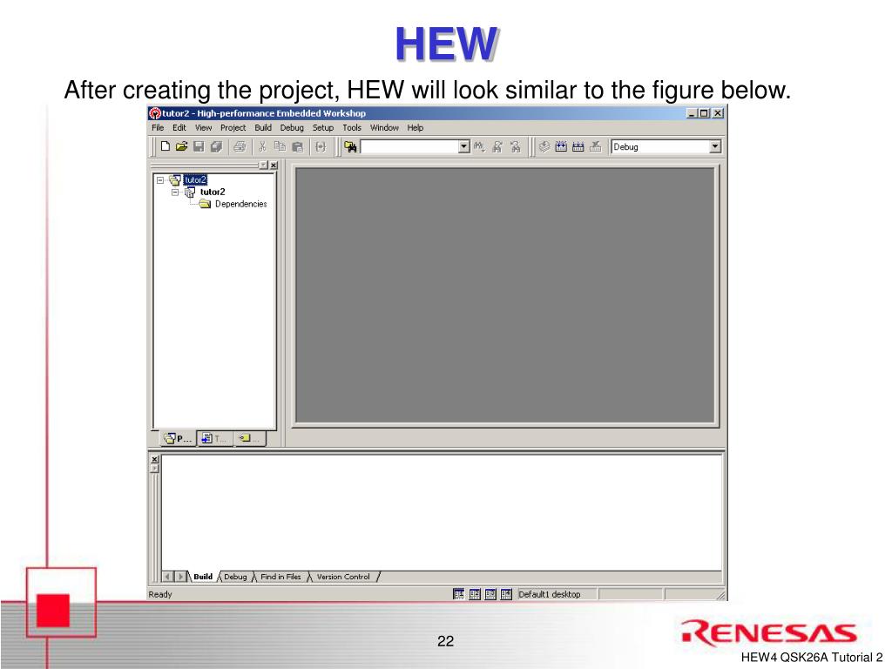Screen dimensions: 892x669
Task: Select the bold tutor2 project item
Action: (213, 192)
